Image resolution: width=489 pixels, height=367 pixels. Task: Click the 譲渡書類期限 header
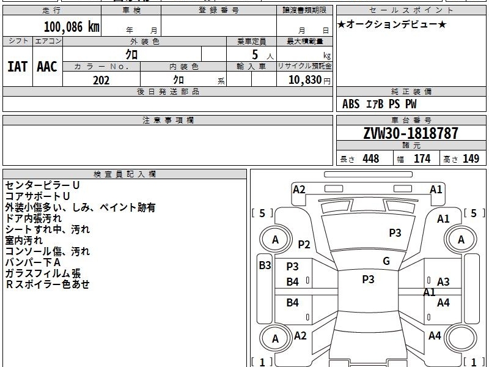tap(304, 10)
